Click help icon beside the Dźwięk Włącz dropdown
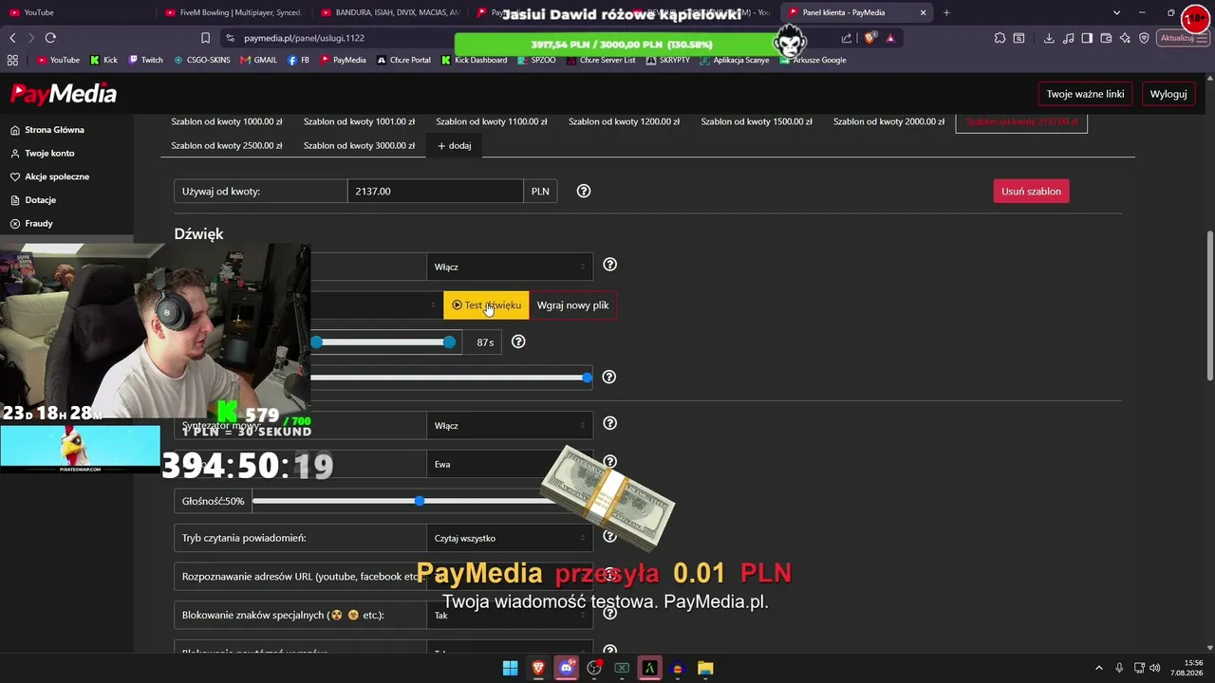 [610, 266]
